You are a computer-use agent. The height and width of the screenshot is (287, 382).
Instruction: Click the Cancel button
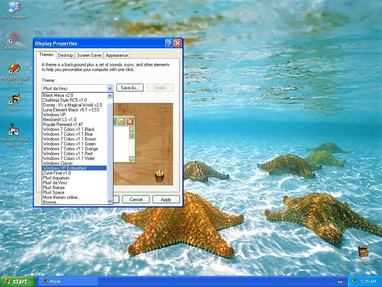[x=136, y=200]
